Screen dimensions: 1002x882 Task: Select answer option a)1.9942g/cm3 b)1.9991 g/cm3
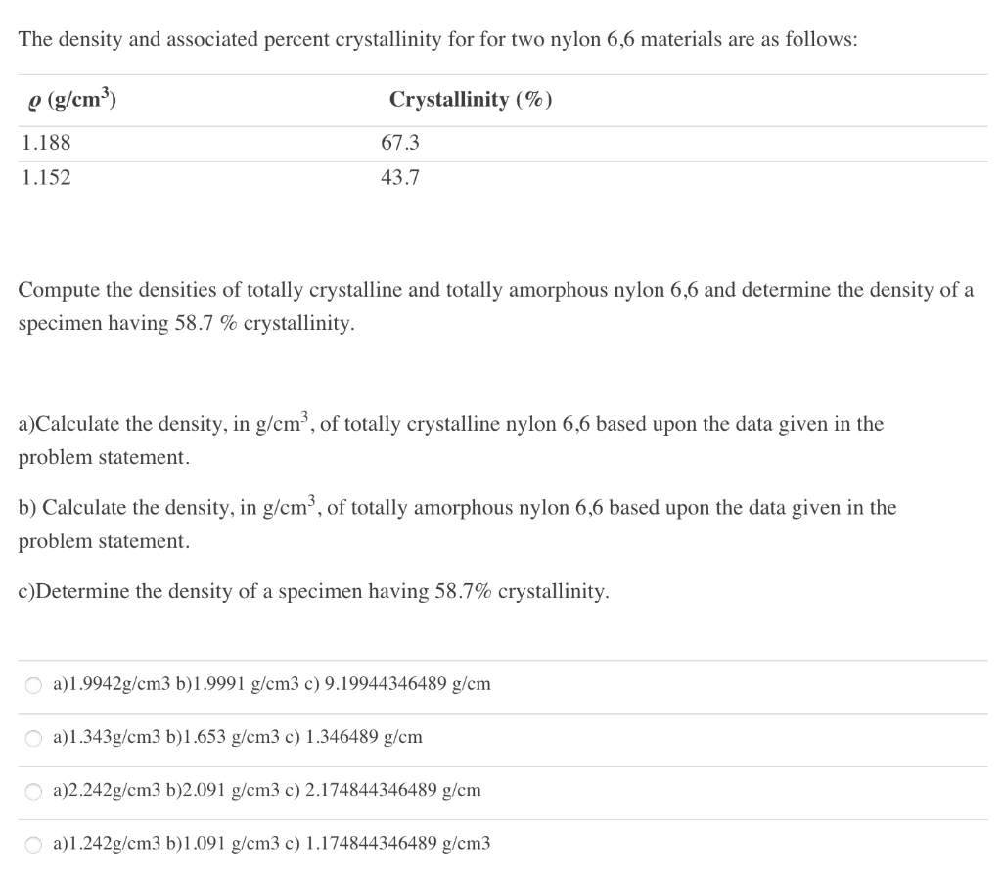[x=271, y=684]
